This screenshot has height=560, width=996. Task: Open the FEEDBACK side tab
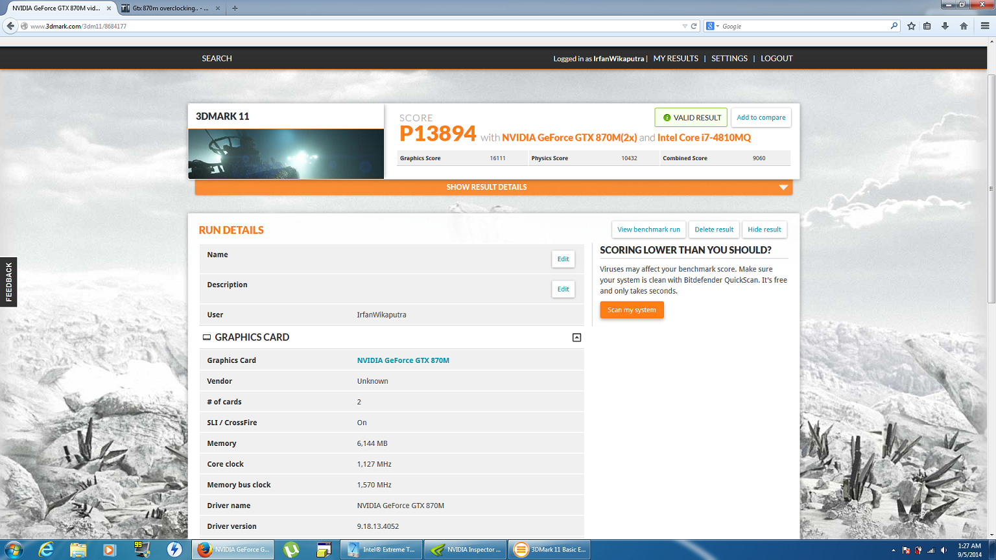click(8, 282)
